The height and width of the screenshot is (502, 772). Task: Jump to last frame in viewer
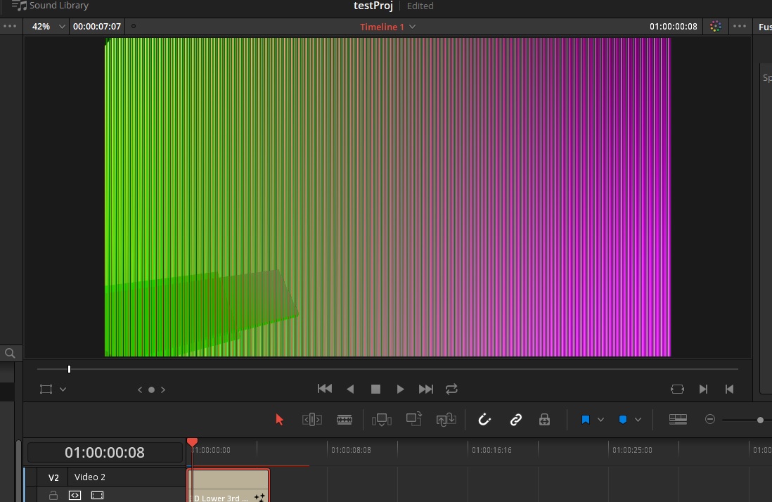(426, 390)
